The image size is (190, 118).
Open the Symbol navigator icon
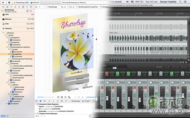(7, 7)
